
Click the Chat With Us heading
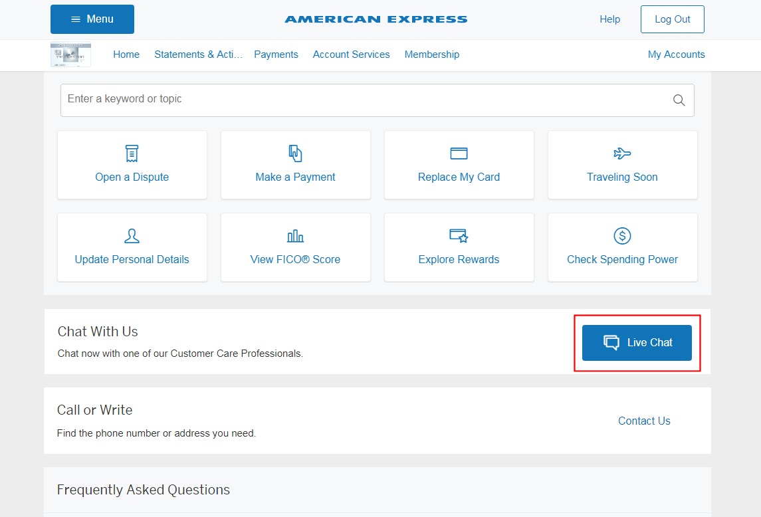coord(98,332)
